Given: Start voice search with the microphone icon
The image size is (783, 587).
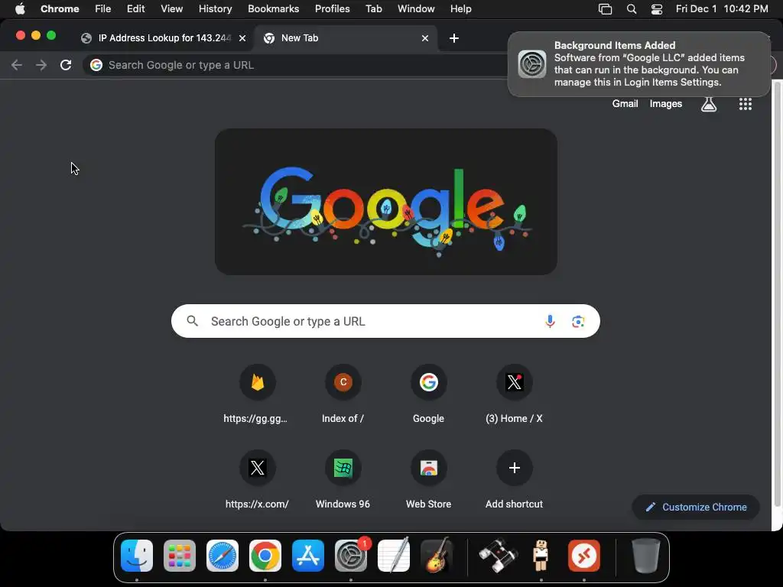Looking at the screenshot, I should [x=550, y=321].
